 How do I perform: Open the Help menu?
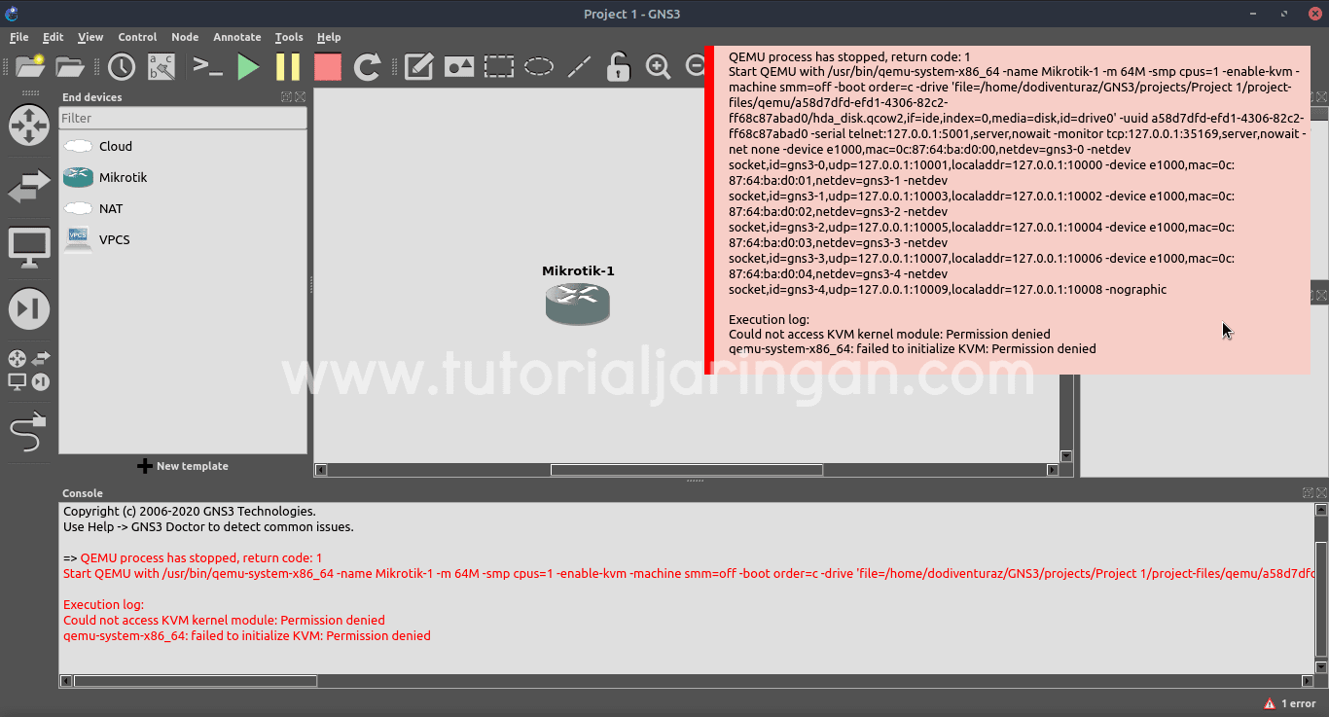pyautogui.click(x=329, y=37)
